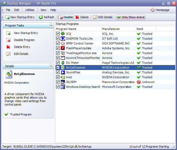Uncheck the NvCplDaemon checkbox
This screenshot has height=150, width=177.
58,67
